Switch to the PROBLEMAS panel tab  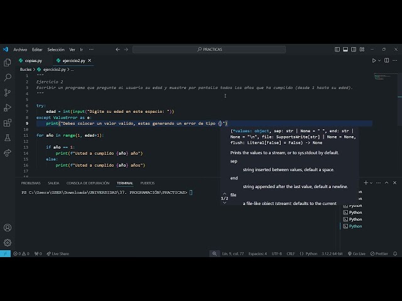point(31,183)
